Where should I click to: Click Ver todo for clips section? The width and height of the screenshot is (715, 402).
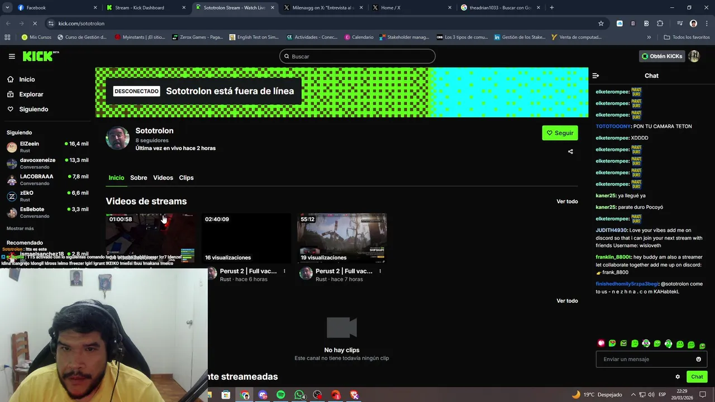point(567,301)
